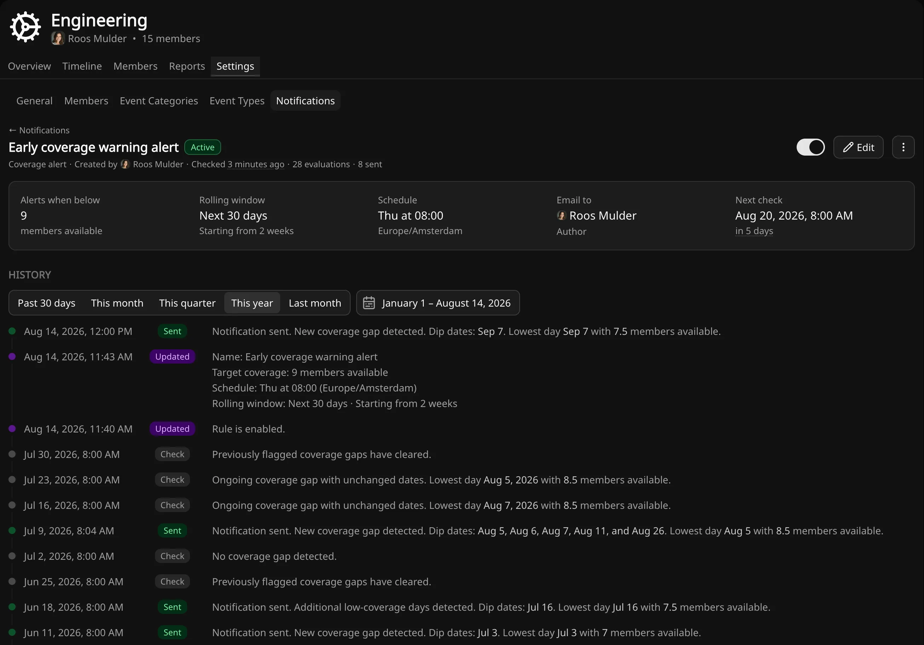Click 'Rule is enabled.' history message

[x=248, y=429]
